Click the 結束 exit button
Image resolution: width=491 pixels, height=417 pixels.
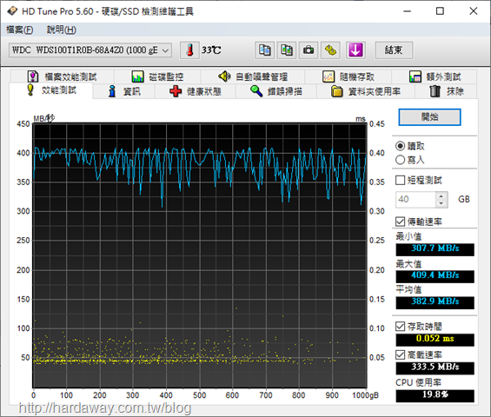(394, 50)
